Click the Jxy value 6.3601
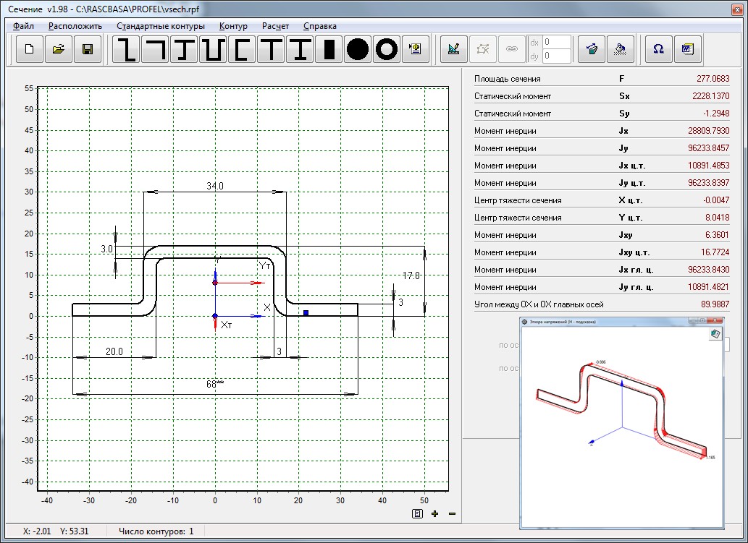This screenshot has height=543, width=748. (718, 235)
